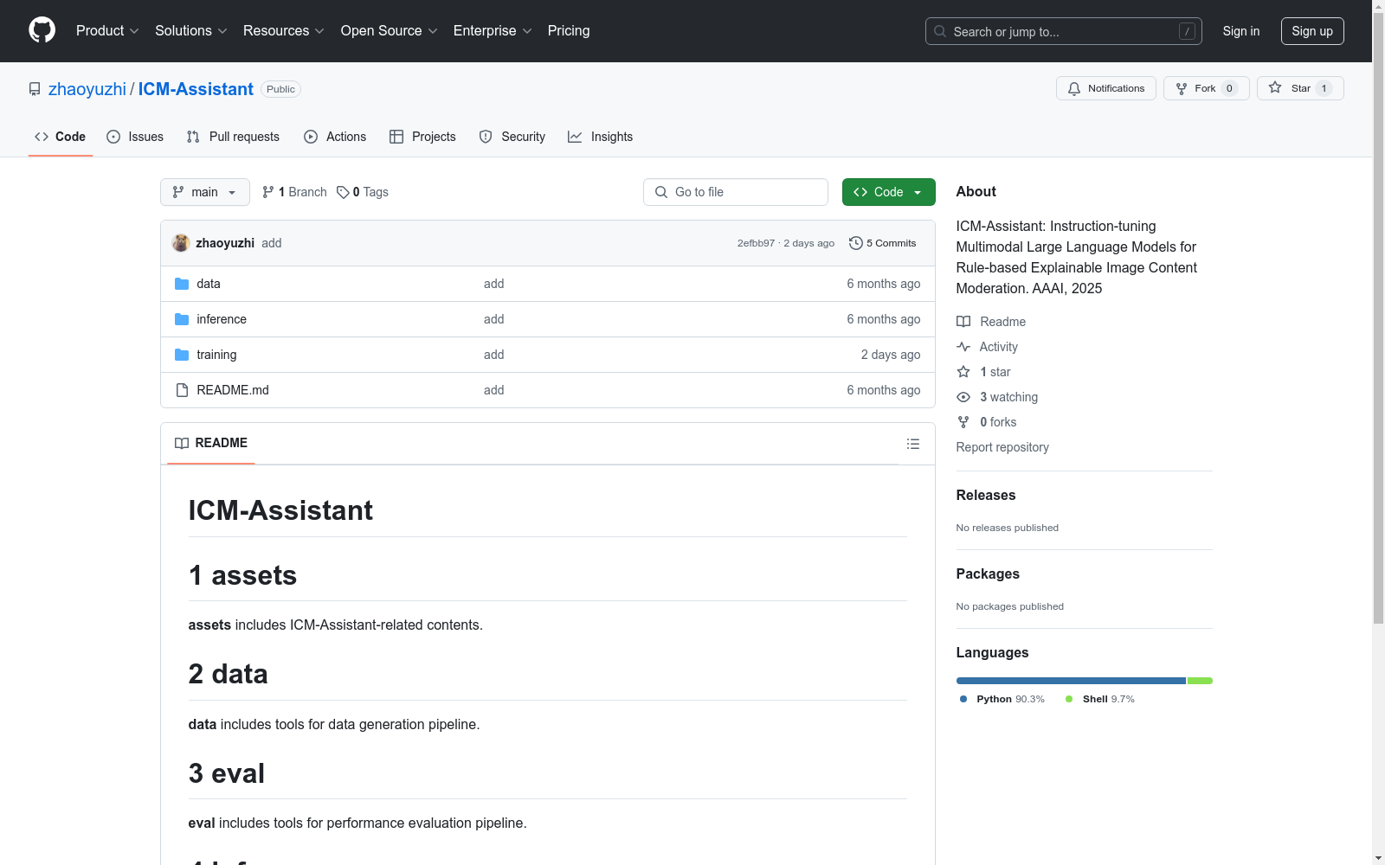The height and width of the screenshot is (865, 1385).
Task: Click the branch icon next to 1 Branch
Action: pyautogui.click(x=268, y=192)
